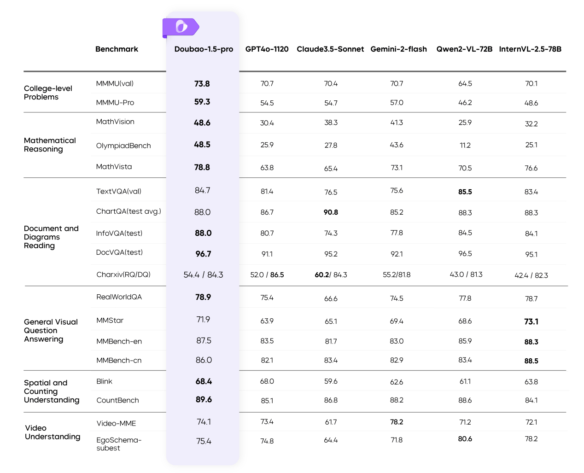
Task: Click Doubao's 73.8 MMMU(val) score
Action: pos(202,84)
